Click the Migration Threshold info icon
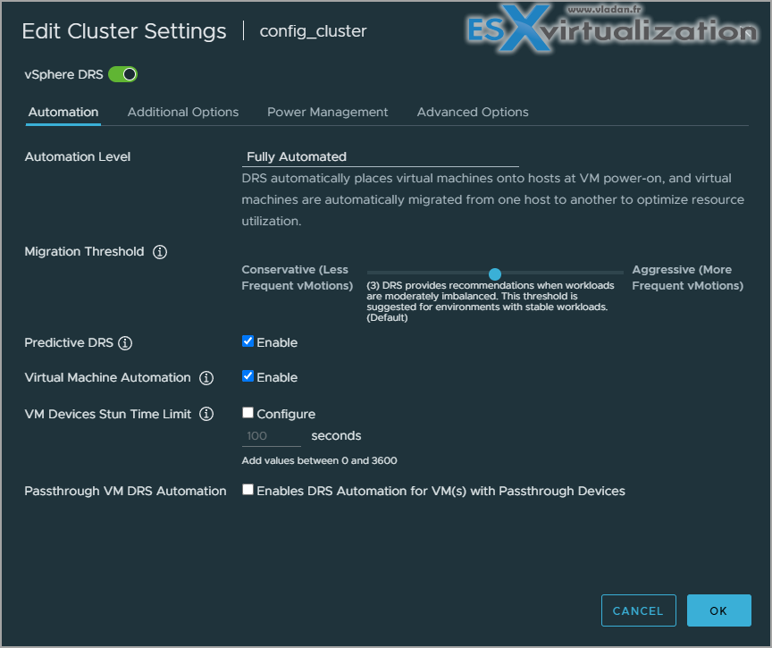772x648 pixels. 160,252
